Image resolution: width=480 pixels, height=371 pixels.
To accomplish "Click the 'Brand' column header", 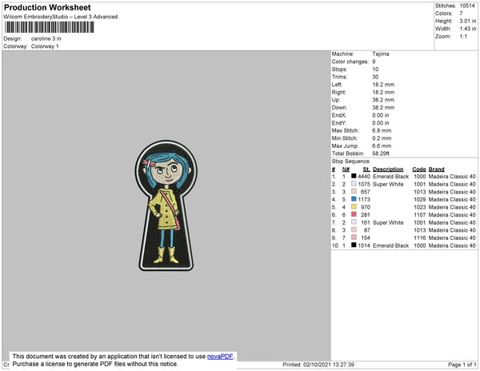I will click(x=436, y=170).
